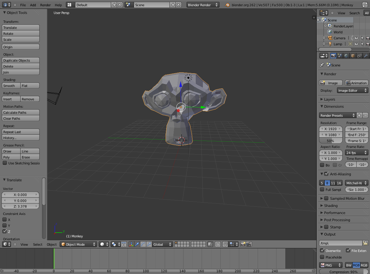Toggle the 3D manipulator widget icon

tap(131, 244)
